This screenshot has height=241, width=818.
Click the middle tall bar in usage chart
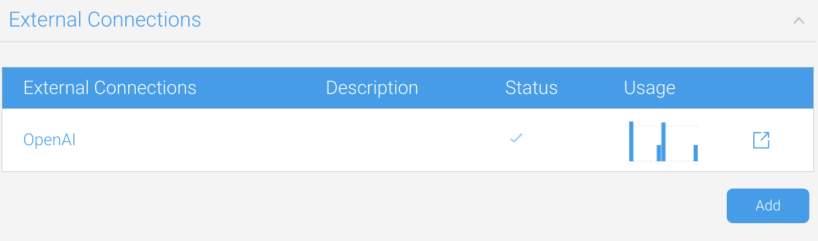(x=664, y=142)
